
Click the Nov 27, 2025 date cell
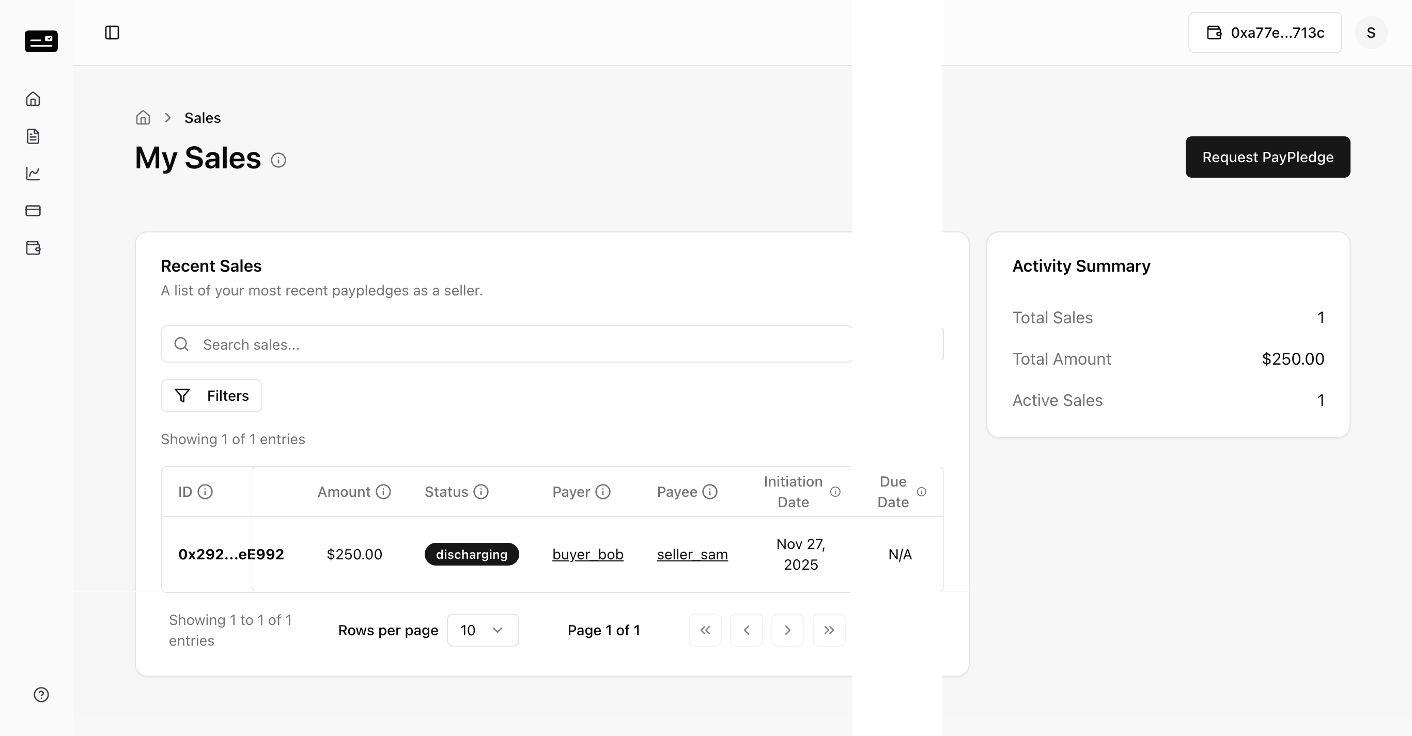click(801, 555)
